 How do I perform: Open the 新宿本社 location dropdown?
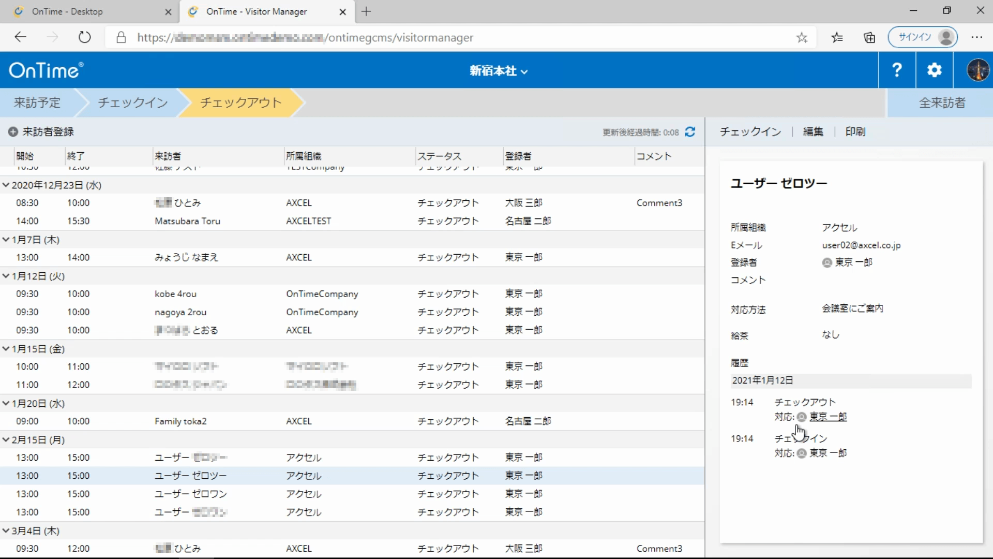pyautogui.click(x=498, y=71)
